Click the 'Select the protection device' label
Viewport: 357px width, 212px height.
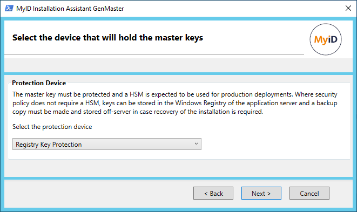(x=52, y=127)
